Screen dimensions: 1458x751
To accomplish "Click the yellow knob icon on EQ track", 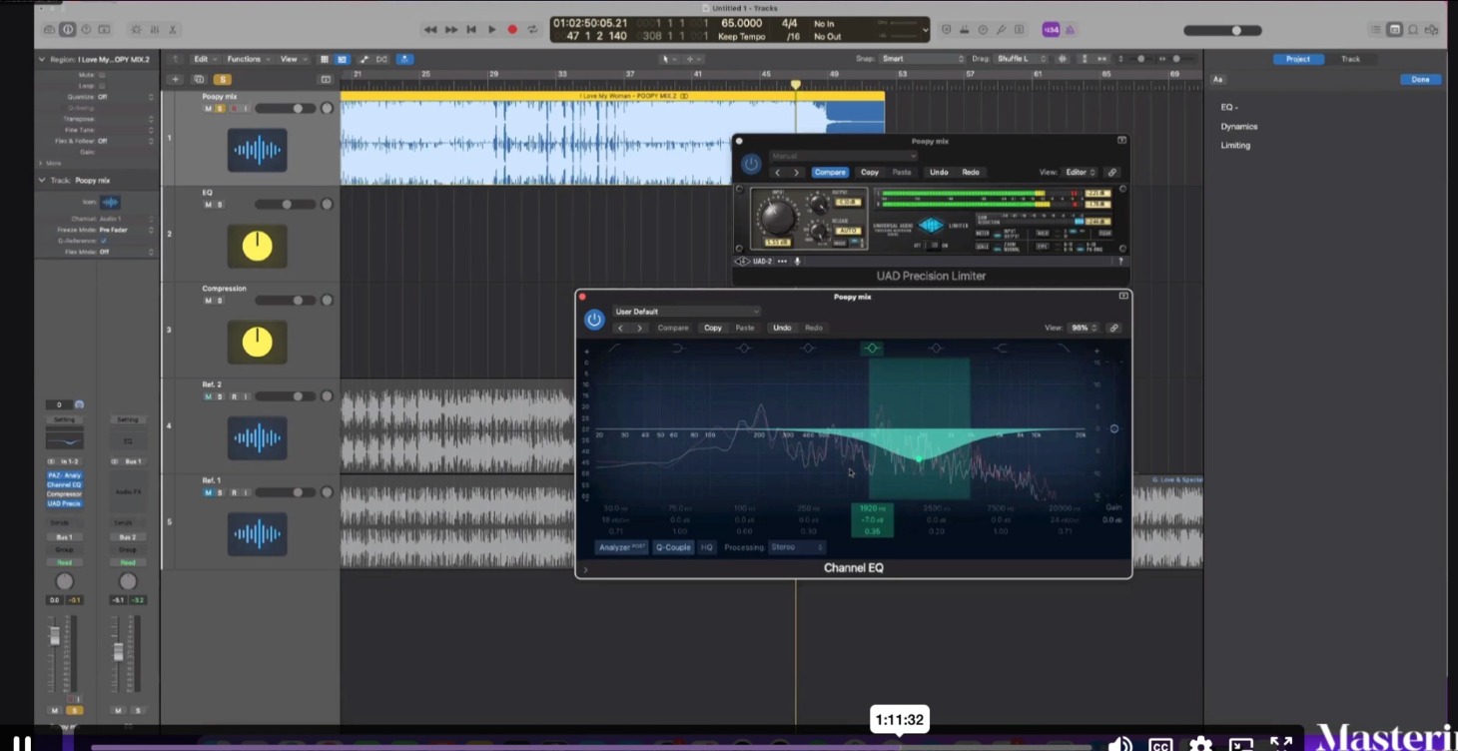I will coord(257,246).
